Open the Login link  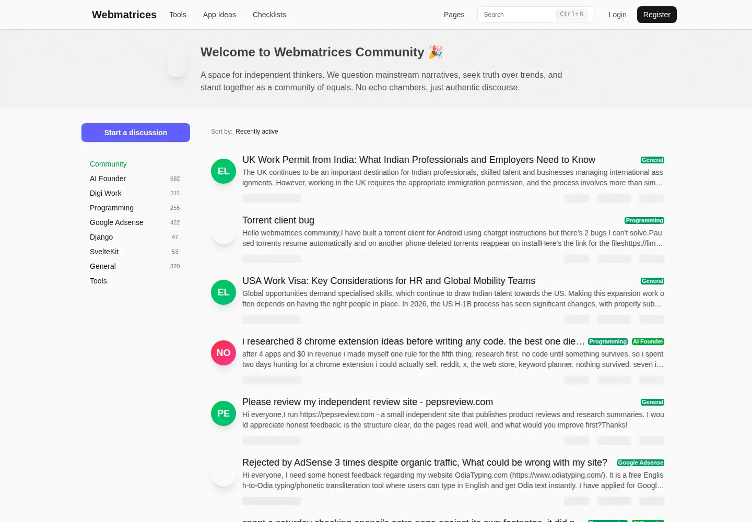click(x=617, y=15)
